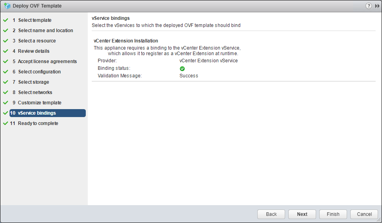Click the green binding status success icon

point(182,69)
